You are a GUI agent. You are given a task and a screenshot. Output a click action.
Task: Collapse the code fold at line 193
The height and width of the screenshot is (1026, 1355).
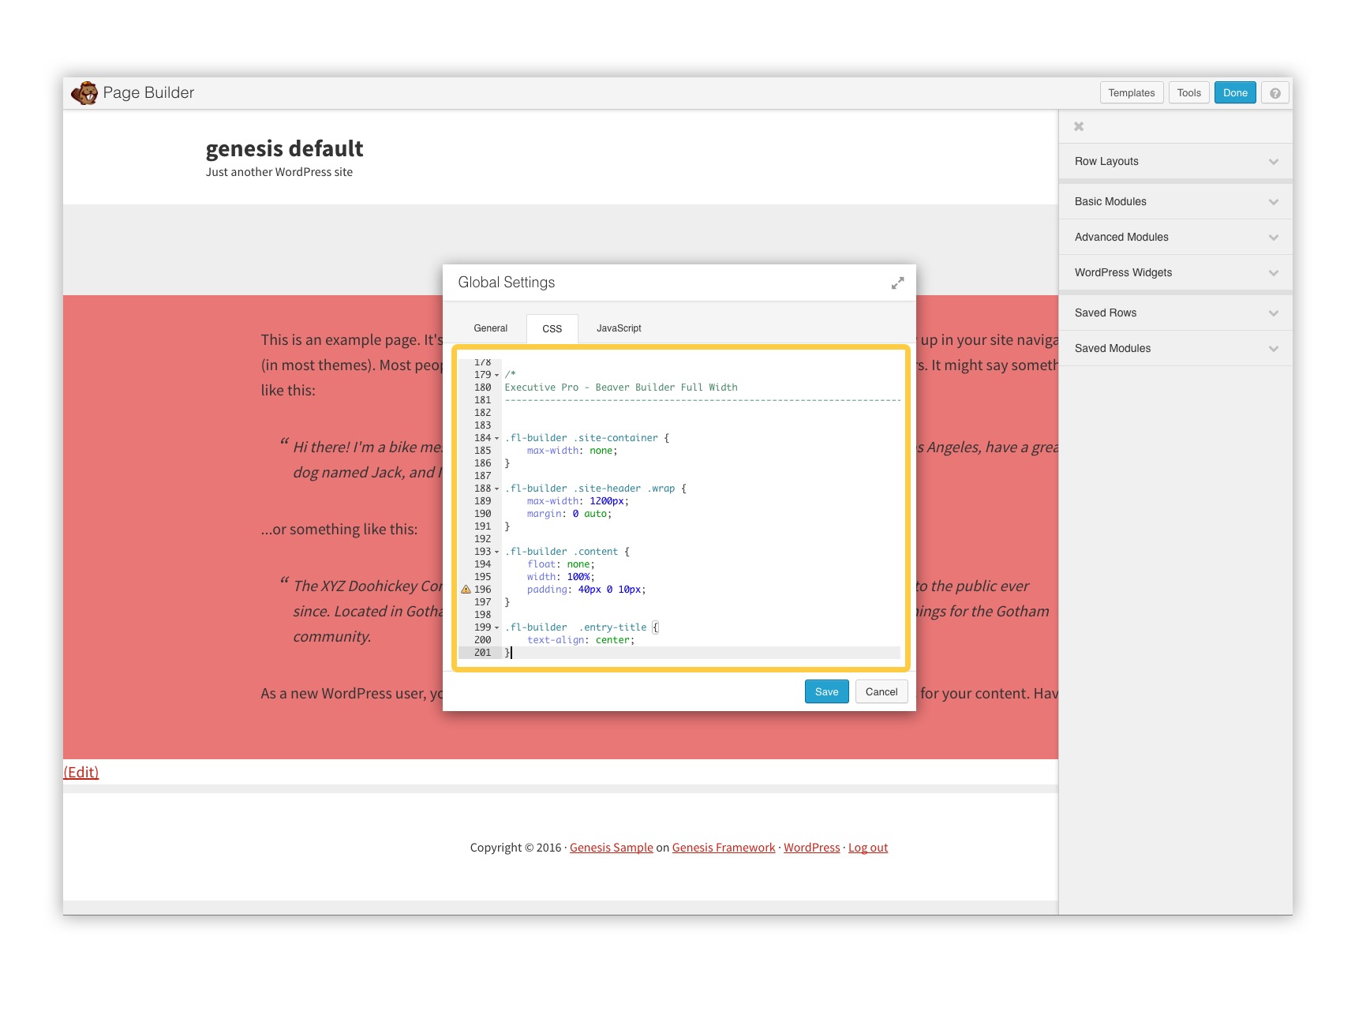tap(497, 552)
